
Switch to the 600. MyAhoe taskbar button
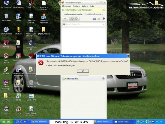pos(40,122)
